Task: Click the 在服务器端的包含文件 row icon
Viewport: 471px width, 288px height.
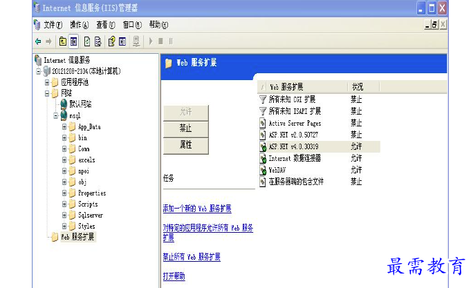Action: tap(263, 182)
